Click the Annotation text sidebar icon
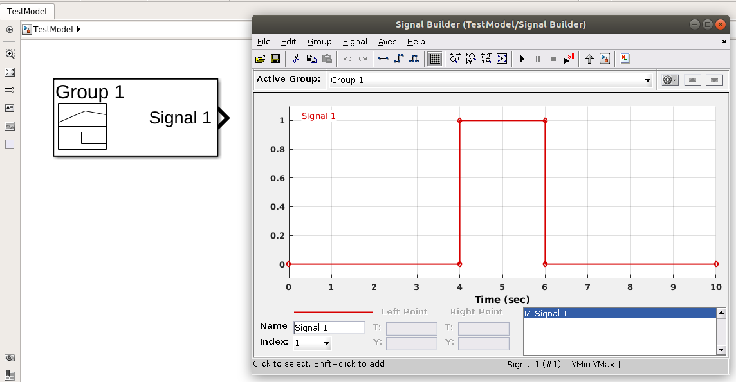 coord(10,108)
